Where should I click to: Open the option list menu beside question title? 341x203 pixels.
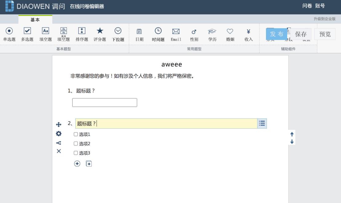click(262, 123)
